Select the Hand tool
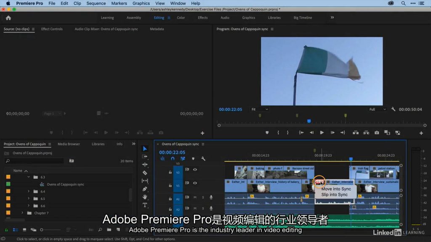The width and height of the screenshot is (431, 242). (x=145, y=197)
